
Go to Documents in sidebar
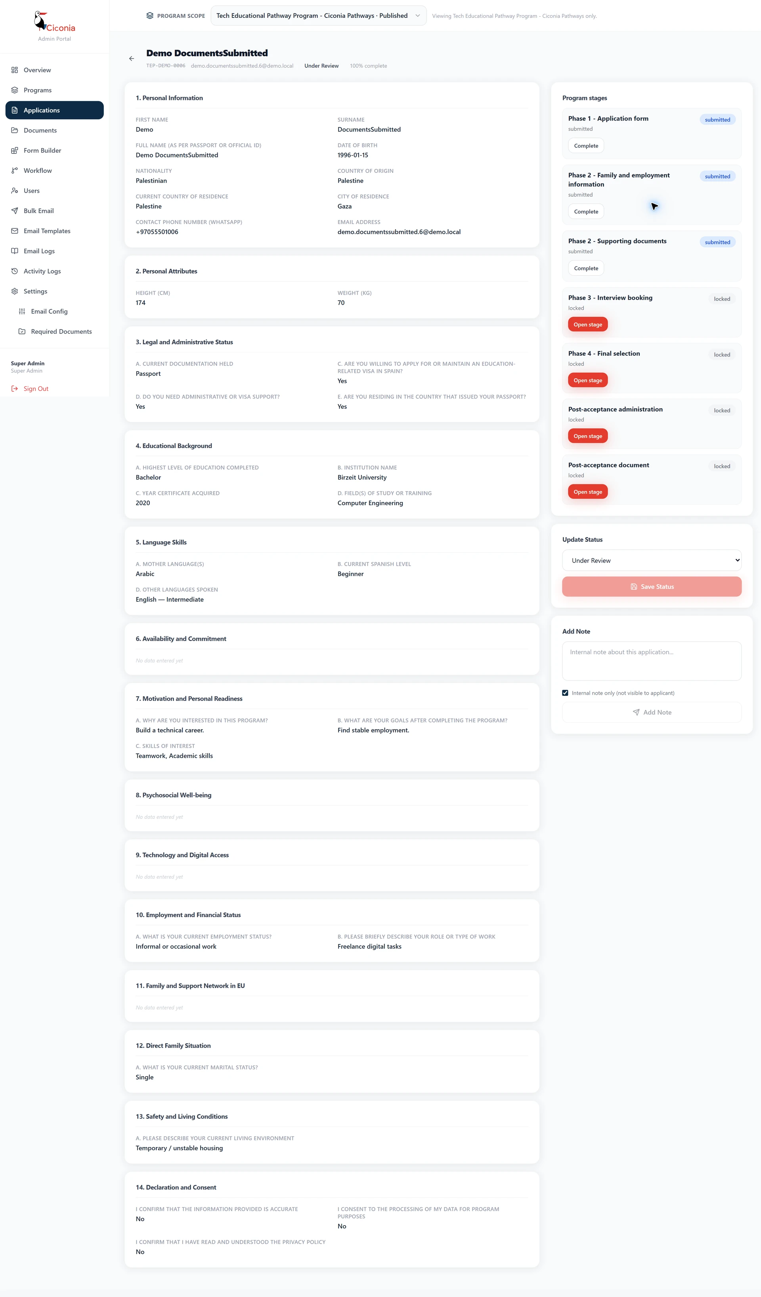pyautogui.click(x=55, y=130)
